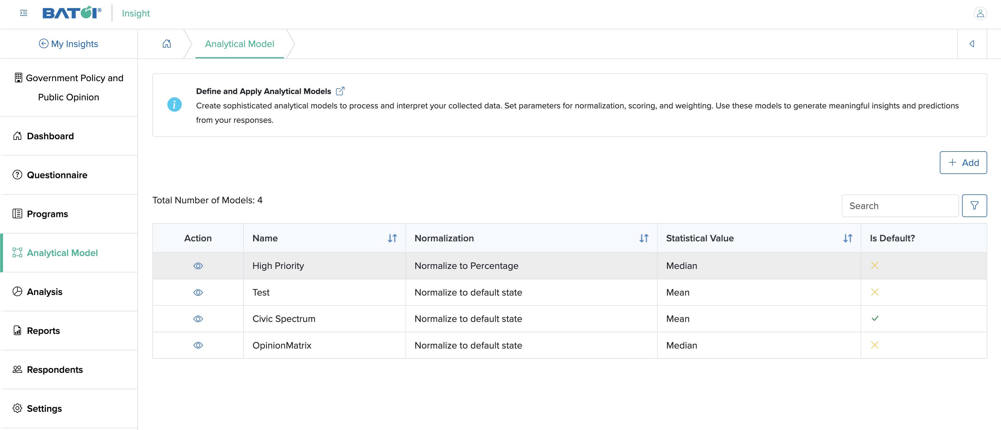
Task: Sort the table by Normalization column
Action: (644, 238)
